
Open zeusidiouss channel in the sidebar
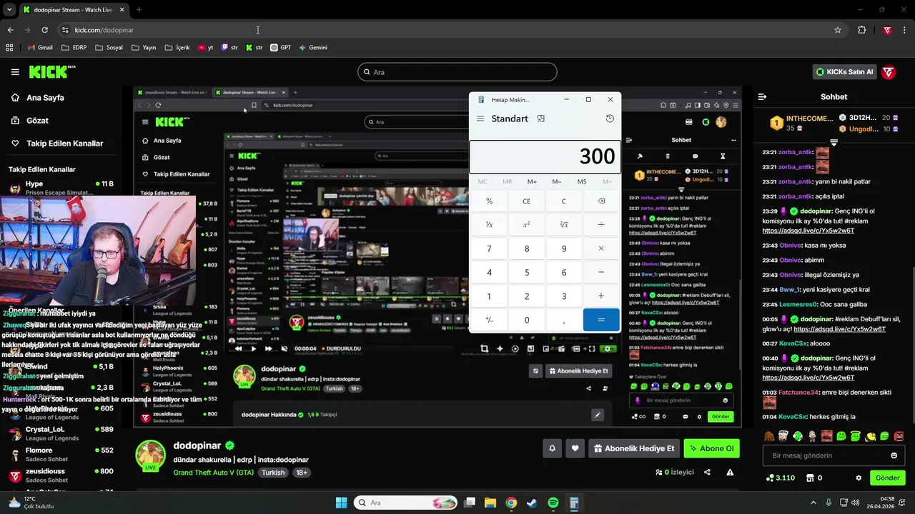click(60, 475)
